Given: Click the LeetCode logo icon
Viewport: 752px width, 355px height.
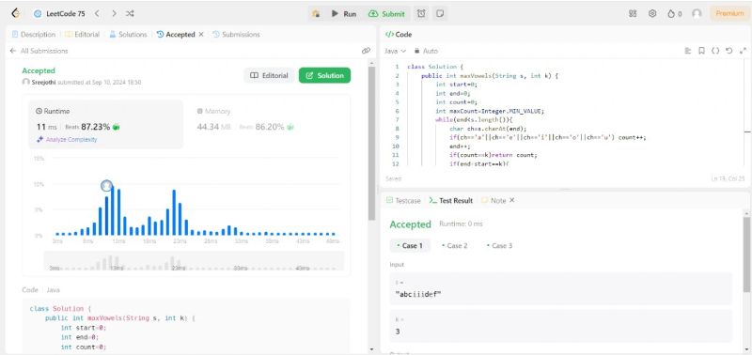Looking at the screenshot, I should pyautogui.click(x=16, y=13).
